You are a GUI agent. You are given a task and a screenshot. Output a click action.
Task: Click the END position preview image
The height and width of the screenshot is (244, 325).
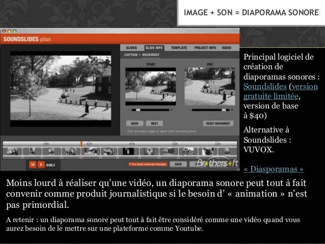[209, 87]
